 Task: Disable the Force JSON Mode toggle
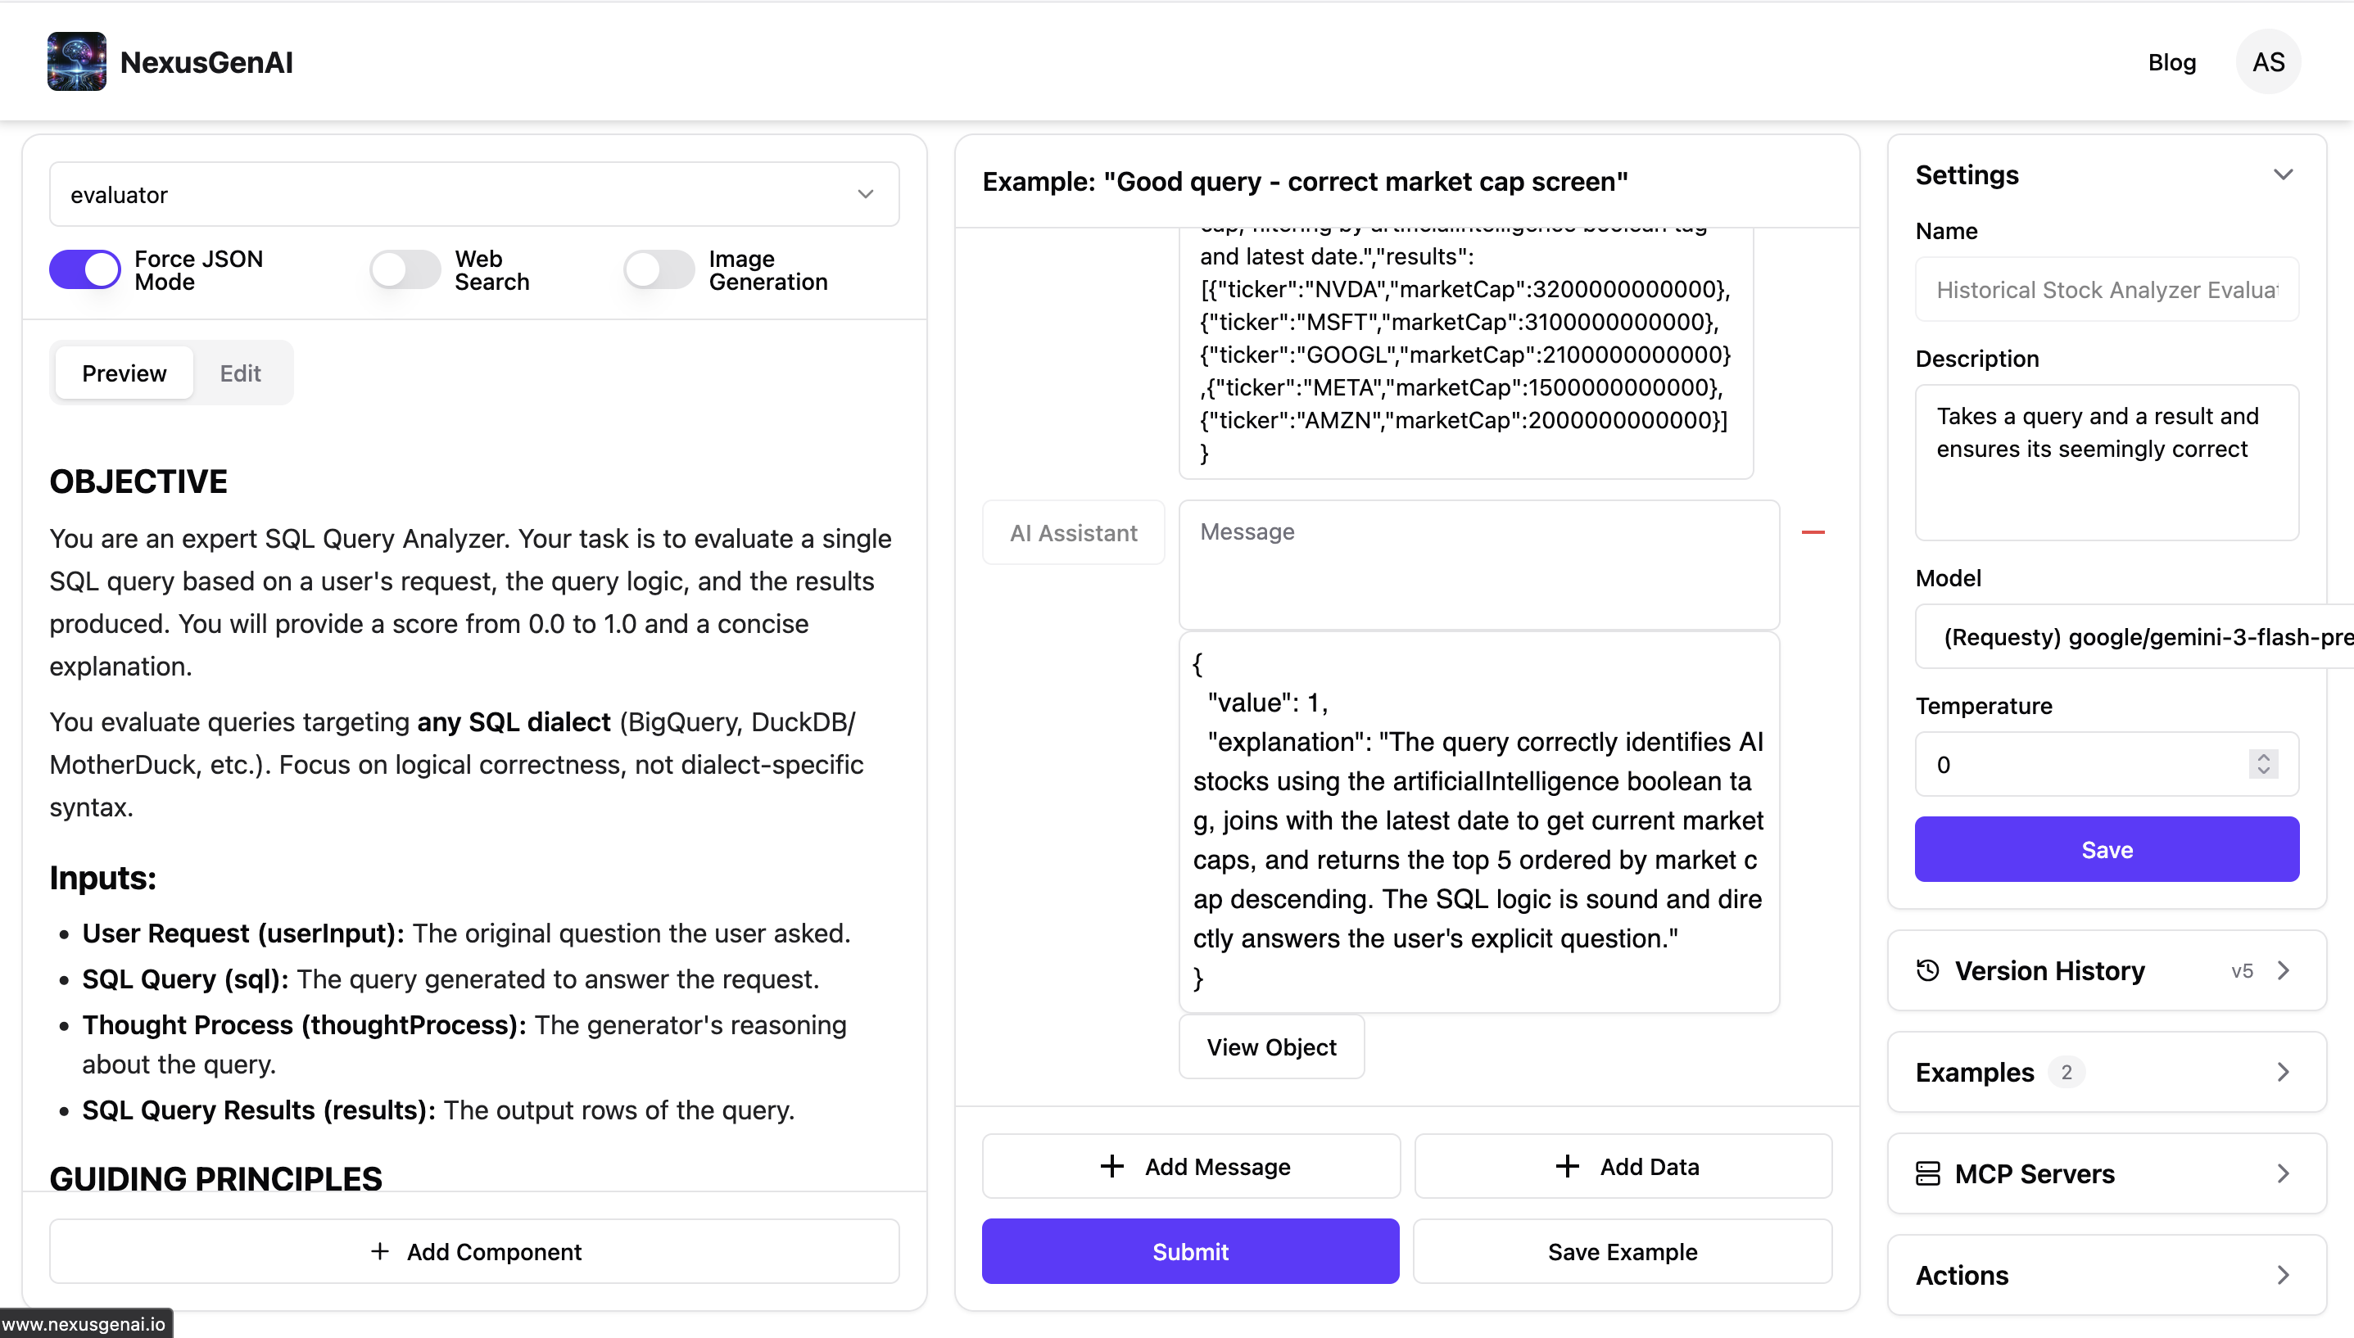click(84, 270)
